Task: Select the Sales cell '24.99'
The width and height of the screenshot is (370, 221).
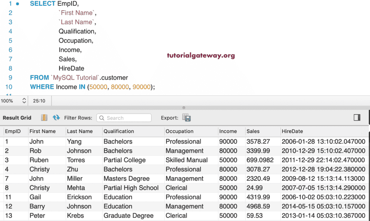Action: [x=255, y=188]
